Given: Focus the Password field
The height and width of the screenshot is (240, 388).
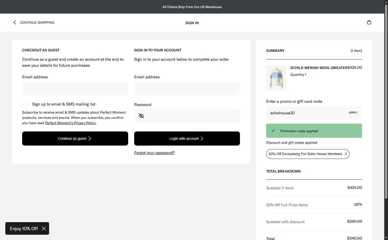Looking at the screenshot, I should [187, 116].
